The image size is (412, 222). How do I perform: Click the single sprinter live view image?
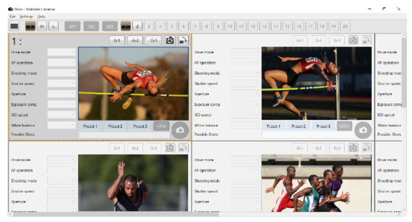133,183
